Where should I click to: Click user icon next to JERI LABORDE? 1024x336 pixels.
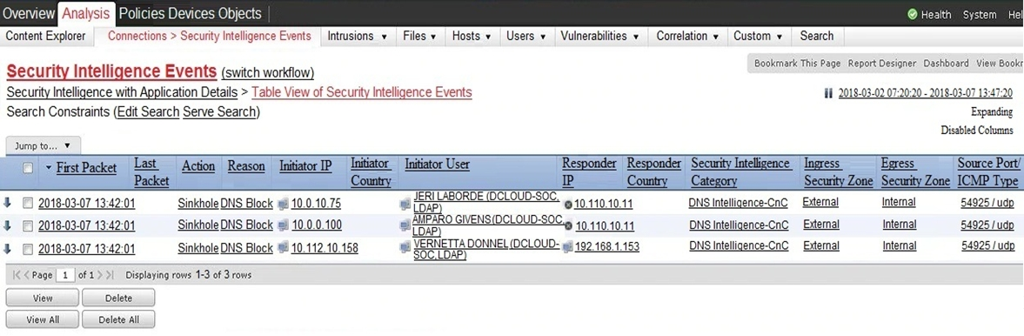coord(405,205)
